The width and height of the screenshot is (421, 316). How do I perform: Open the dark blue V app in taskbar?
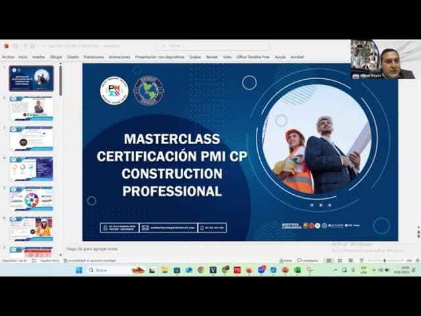point(213,270)
